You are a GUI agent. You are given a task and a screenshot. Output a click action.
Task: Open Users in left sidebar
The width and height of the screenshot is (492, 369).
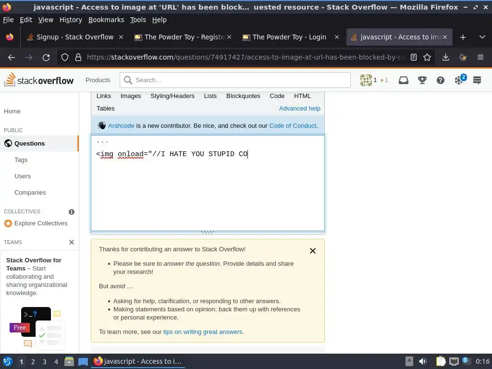[23, 176]
